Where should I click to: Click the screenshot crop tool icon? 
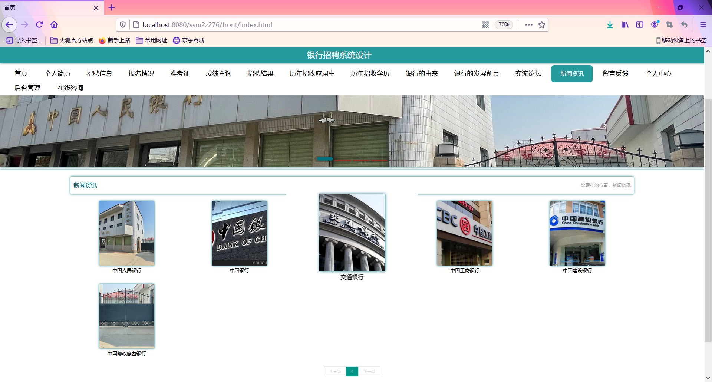point(669,25)
